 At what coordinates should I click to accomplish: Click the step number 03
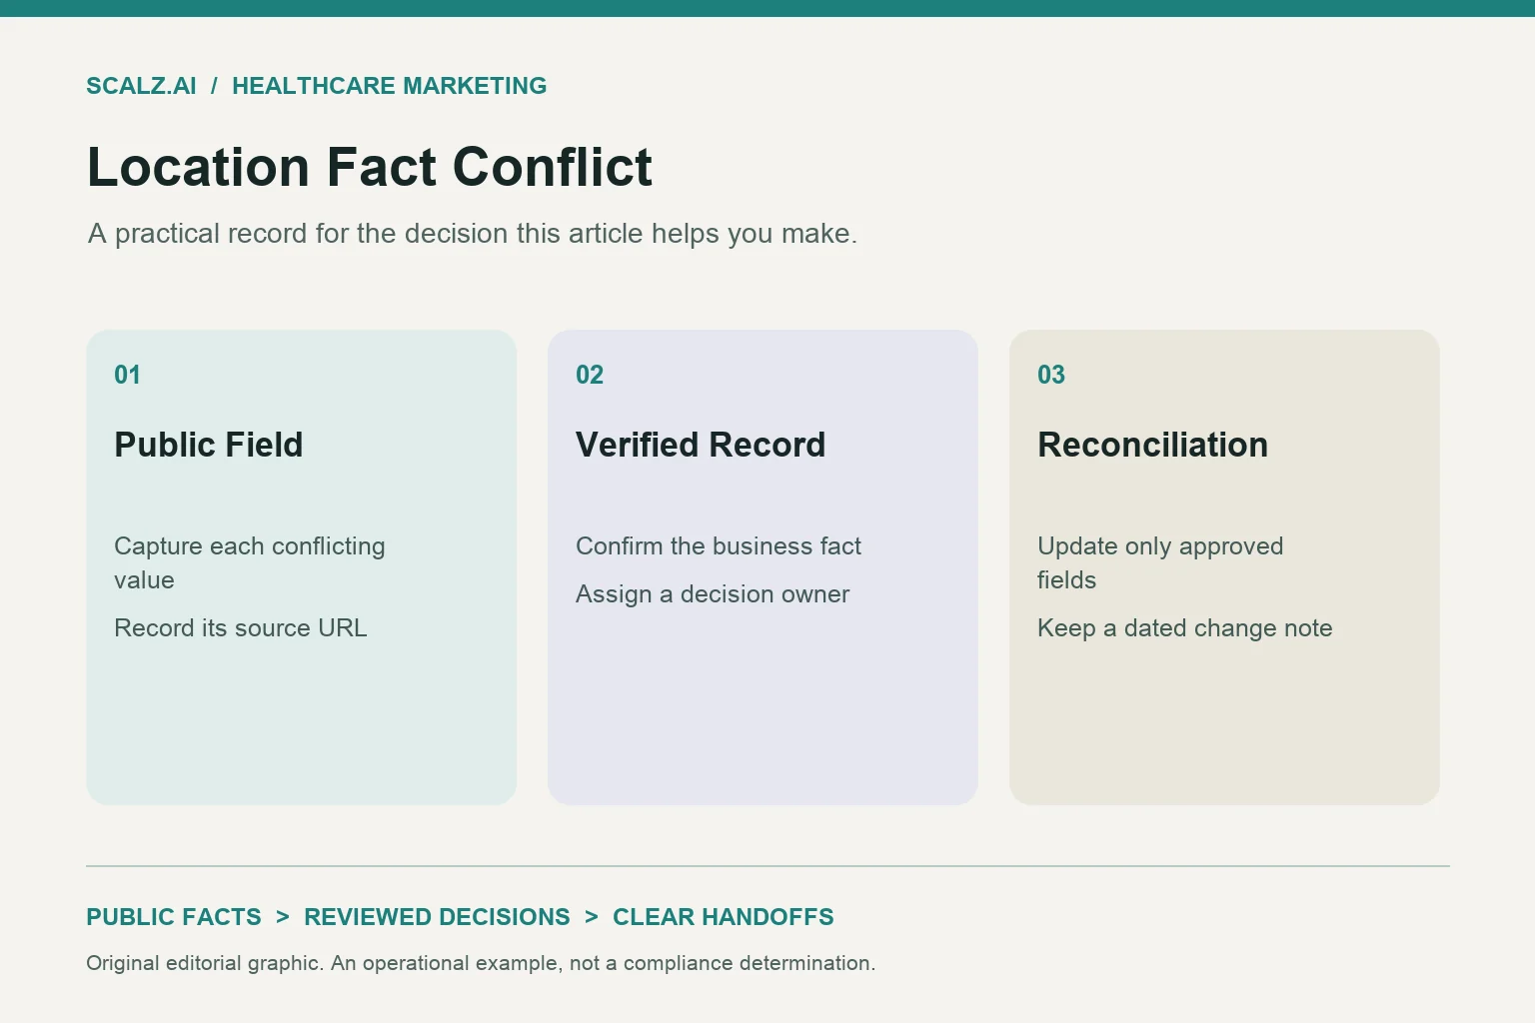click(x=1051, y=375)
